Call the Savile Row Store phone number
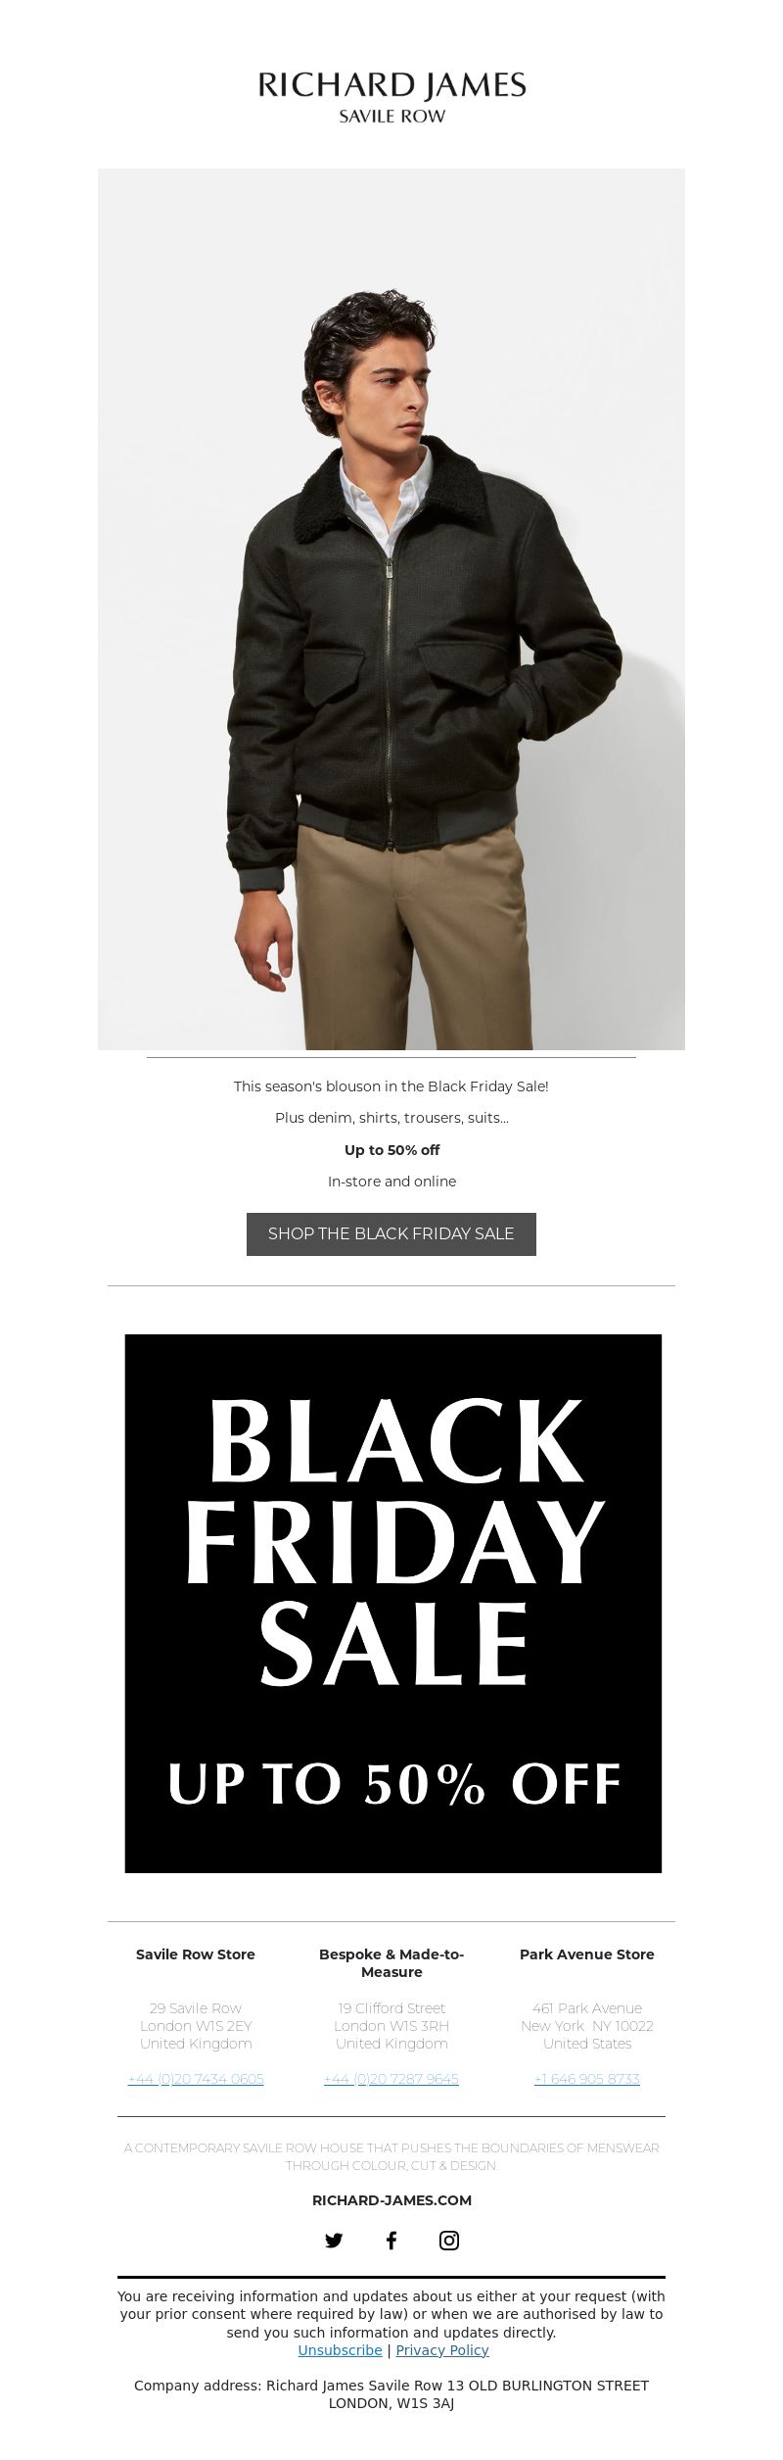783x2460 pixels. pos(196,2079)
